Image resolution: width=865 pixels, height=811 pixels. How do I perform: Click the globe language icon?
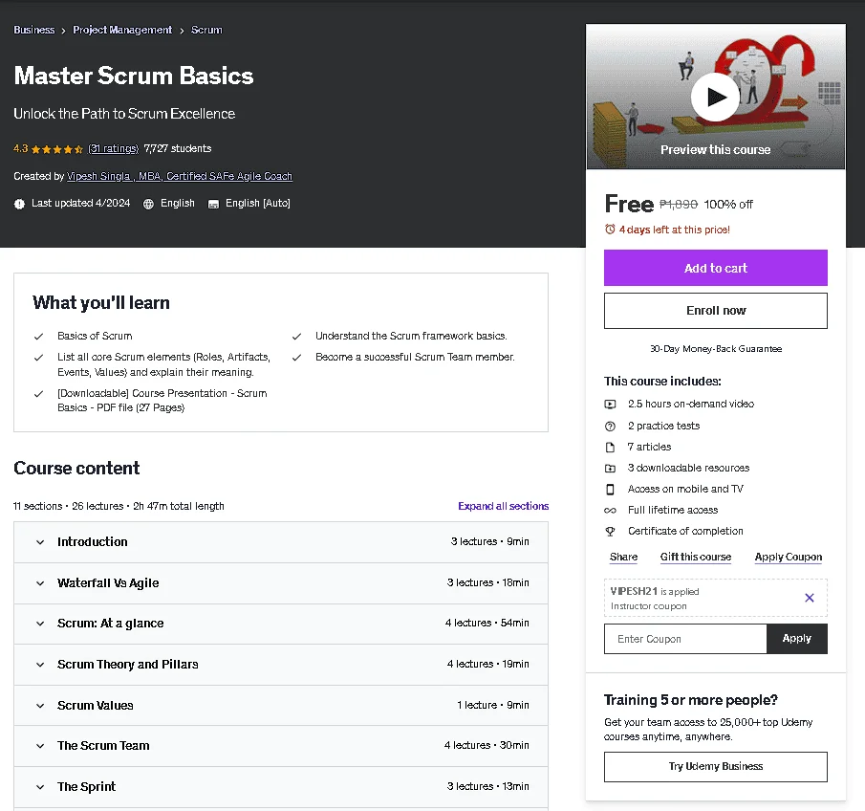(x=148, y=204)
